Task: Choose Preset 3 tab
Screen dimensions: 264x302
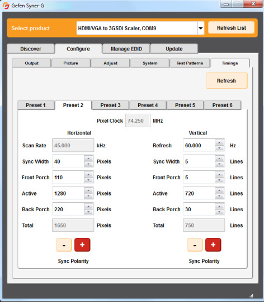Action: click(110, 105)
